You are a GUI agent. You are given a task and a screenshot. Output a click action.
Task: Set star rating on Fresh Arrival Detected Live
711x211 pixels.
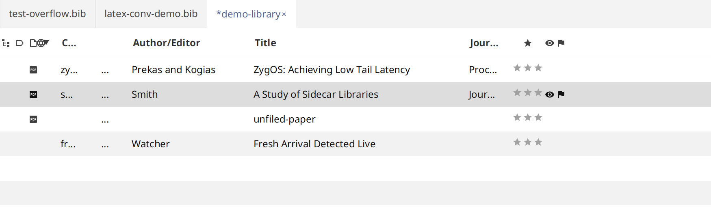point(528,142)
